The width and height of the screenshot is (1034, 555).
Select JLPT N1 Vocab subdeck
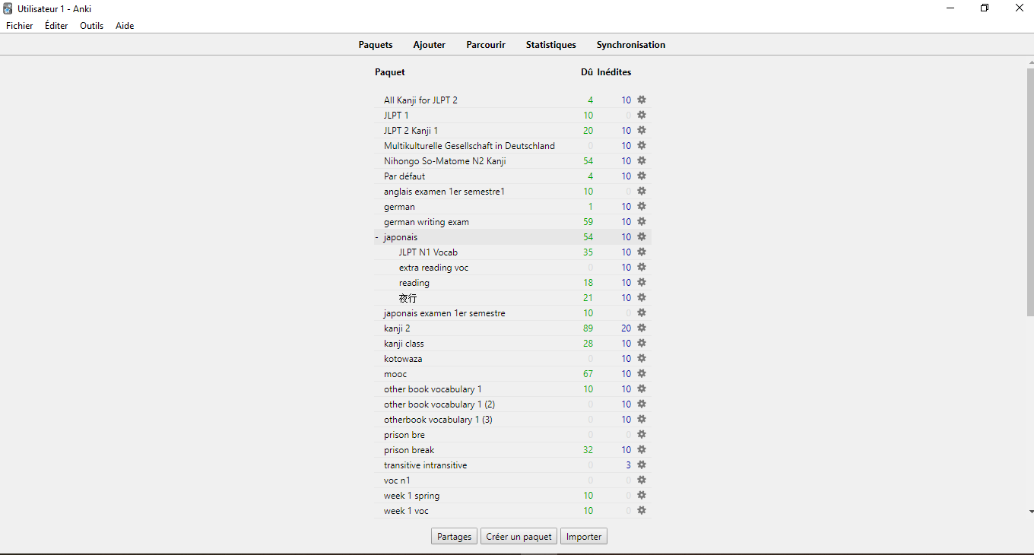pos(428,252)
